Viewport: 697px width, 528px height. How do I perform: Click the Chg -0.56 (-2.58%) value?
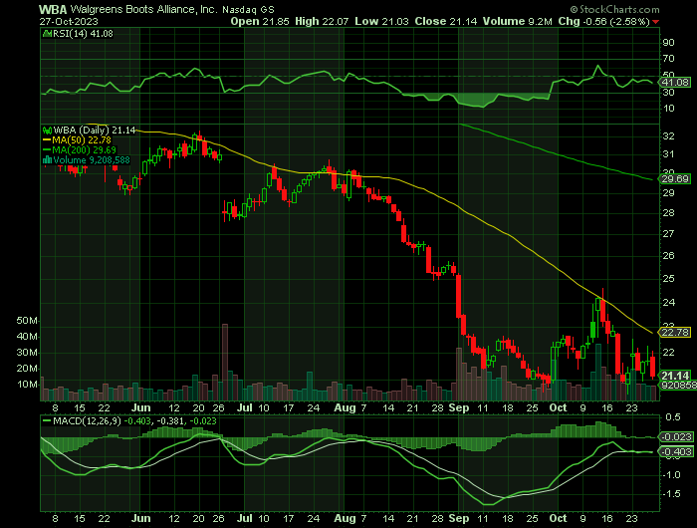(603, 21)
